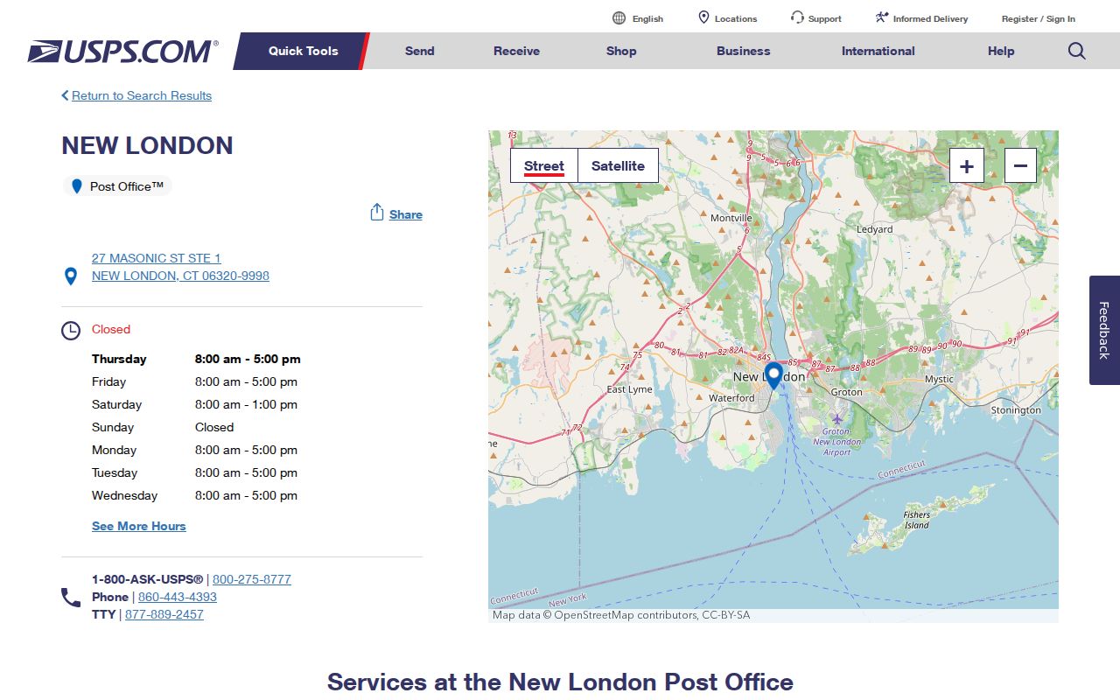Click the blue map marker on New London
The height and width of the screenshot is (700, 1120).
coord(773,376)
